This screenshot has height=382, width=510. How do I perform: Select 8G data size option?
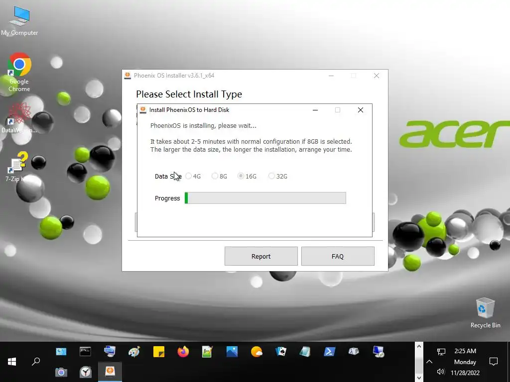pyautogui.click(x=219, y=176)
